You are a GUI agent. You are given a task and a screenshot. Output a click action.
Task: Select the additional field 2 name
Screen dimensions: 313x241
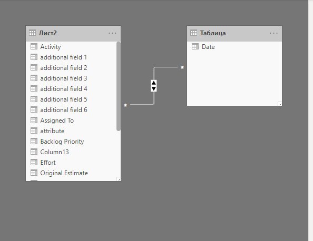pyautogui.click(x=64, y=68)
